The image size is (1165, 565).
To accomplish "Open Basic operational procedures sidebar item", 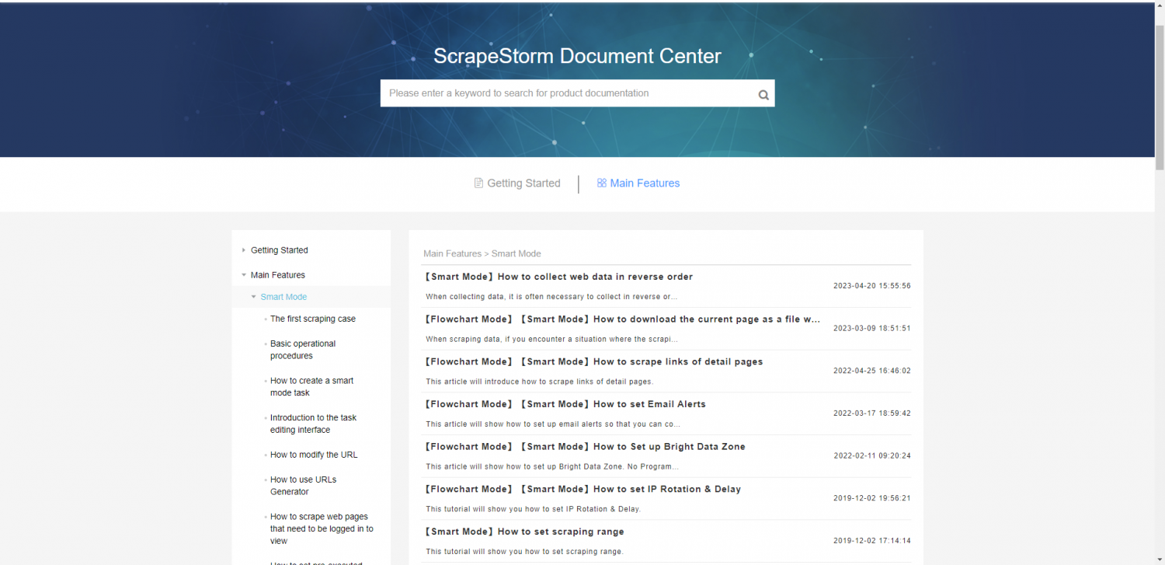I will pyautogui.click(x=303, y=350).
